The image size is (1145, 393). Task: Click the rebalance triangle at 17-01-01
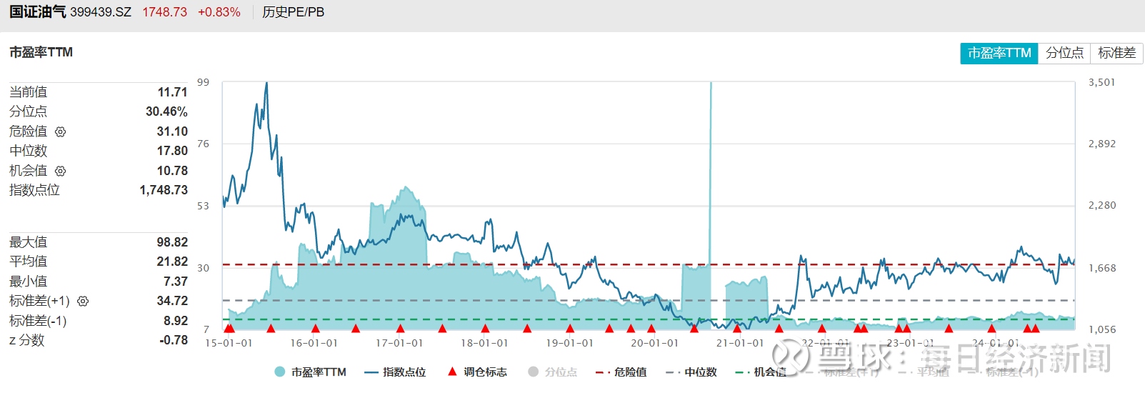coord(400,328)
